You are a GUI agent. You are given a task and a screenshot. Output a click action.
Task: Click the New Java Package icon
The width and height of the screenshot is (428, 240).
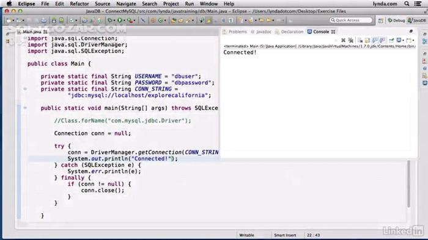click(x=153, y=20)
